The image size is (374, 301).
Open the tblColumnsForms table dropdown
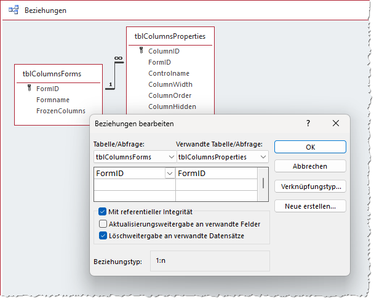(171, 157)
